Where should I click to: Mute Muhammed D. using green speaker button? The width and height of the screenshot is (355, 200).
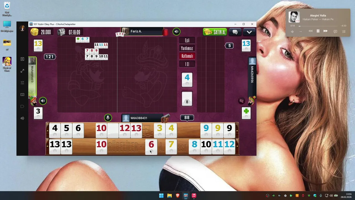(x=43, y=101)
